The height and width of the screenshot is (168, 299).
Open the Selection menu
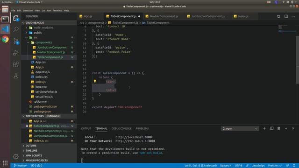tap(28, 10)
